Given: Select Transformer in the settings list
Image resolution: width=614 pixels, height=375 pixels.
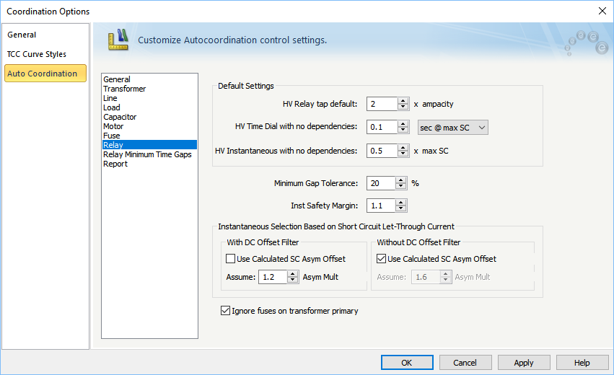Looking at the screenshot, I should click(x=124, y=89).
